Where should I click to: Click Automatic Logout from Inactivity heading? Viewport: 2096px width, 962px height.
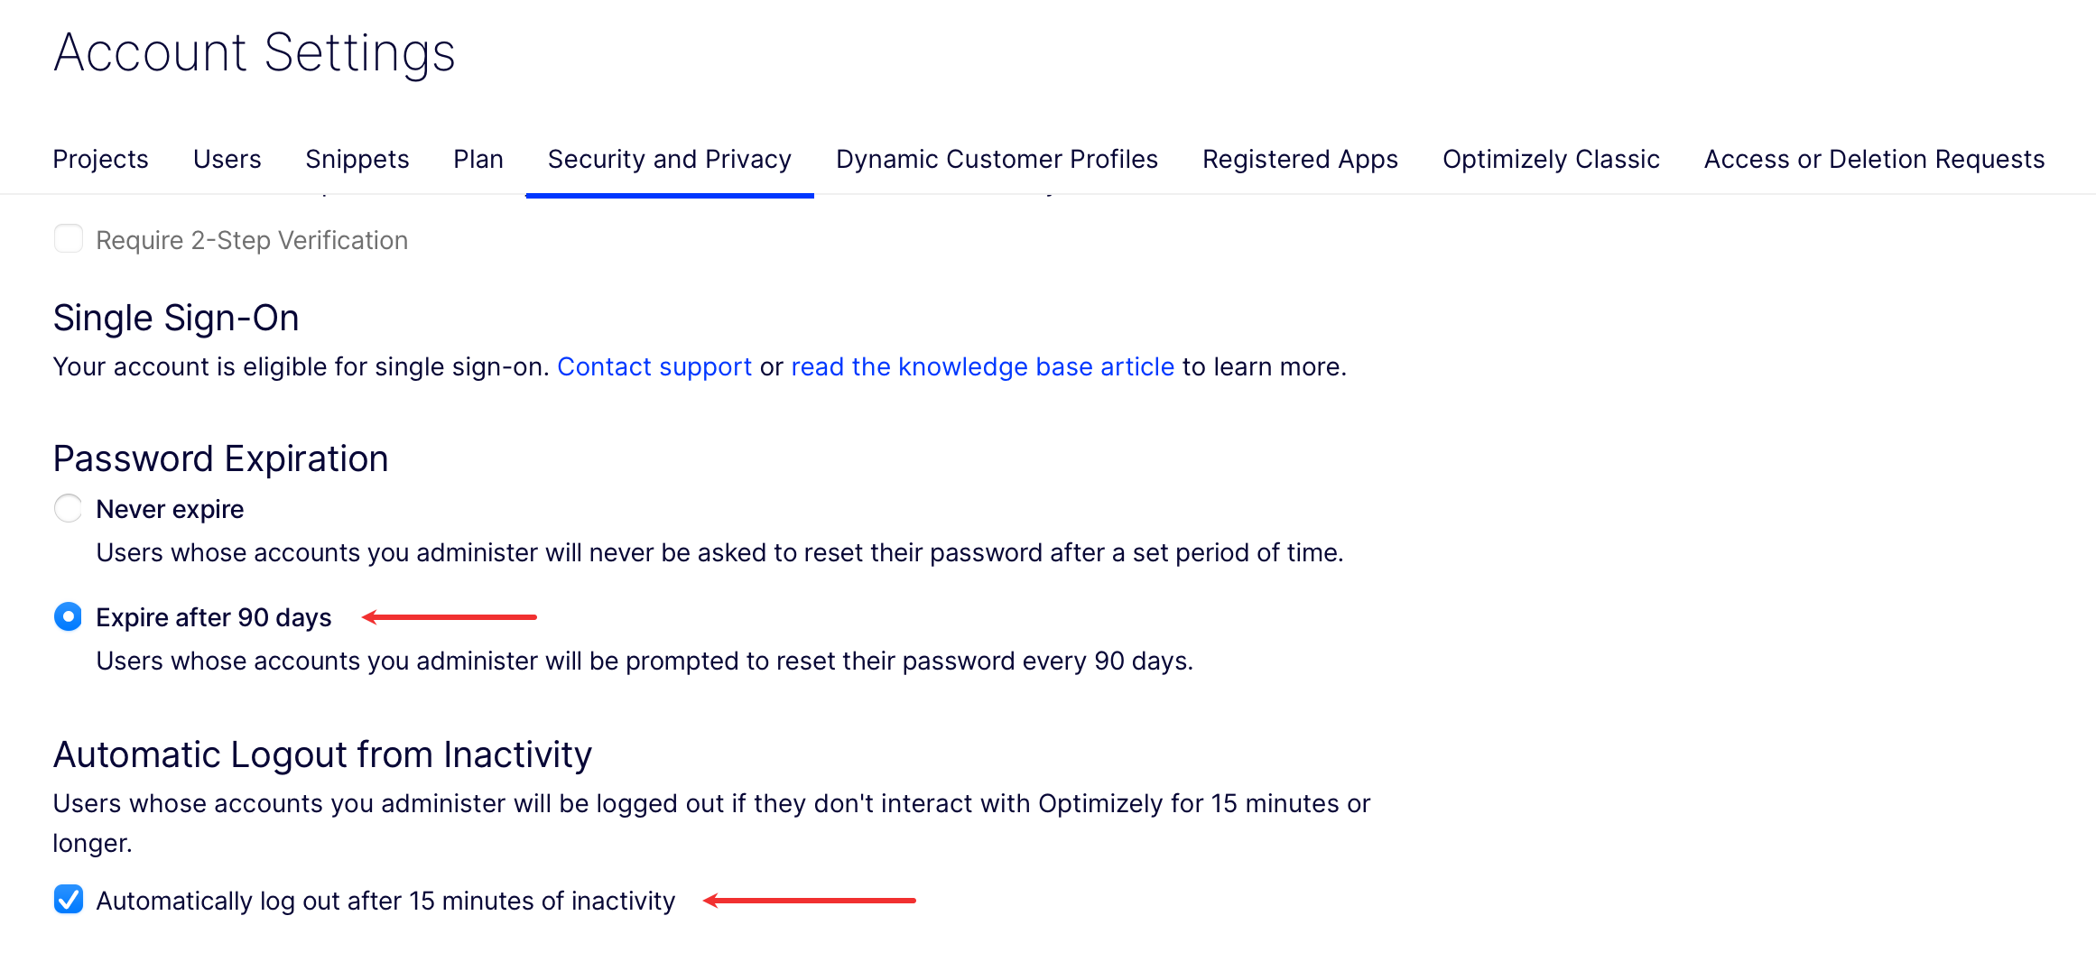[322, 754]
